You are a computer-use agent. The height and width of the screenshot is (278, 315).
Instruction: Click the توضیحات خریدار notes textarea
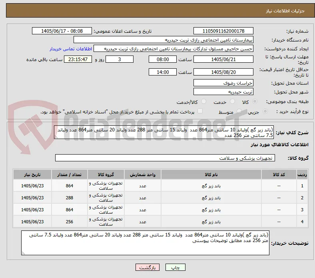pyautogui.click(x=145, y=243)
